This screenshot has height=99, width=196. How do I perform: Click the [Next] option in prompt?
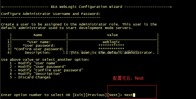click(x=114, y=95)
